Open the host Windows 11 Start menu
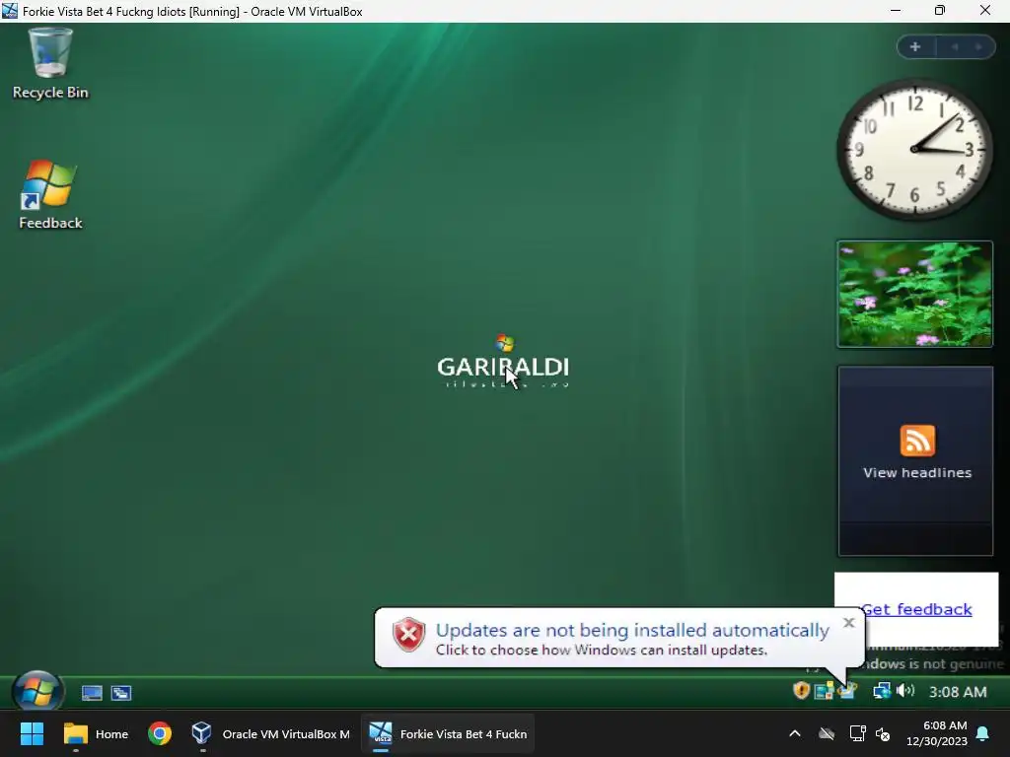Viewport: 1010px width, 757px height. [x=32, y=733]
